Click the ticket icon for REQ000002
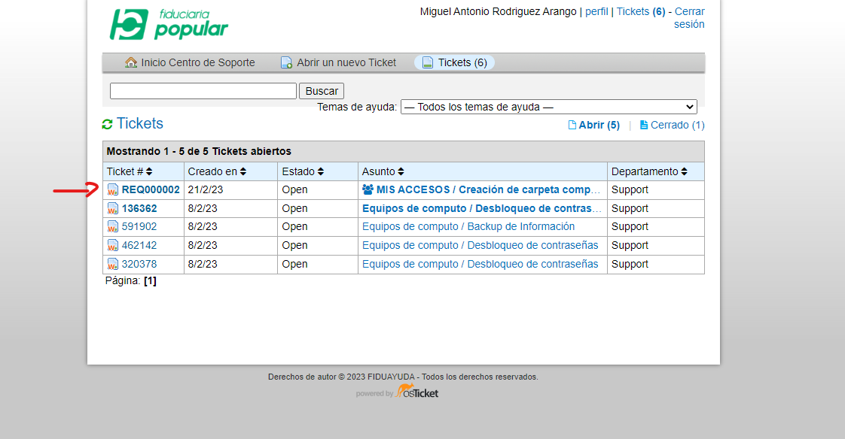This screenshot has height=439, width=845. pyautogui.click(x=113, y=190)
